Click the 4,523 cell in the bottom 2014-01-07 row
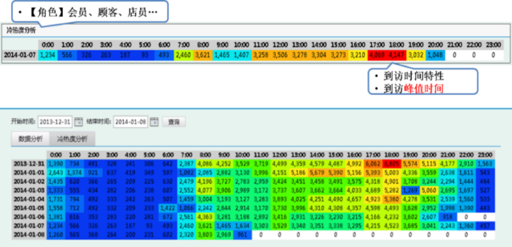Screen dimensions: 512x247 tap(392, 226)
